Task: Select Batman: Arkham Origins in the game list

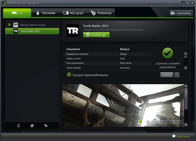Action: click(x=32, y=25)
